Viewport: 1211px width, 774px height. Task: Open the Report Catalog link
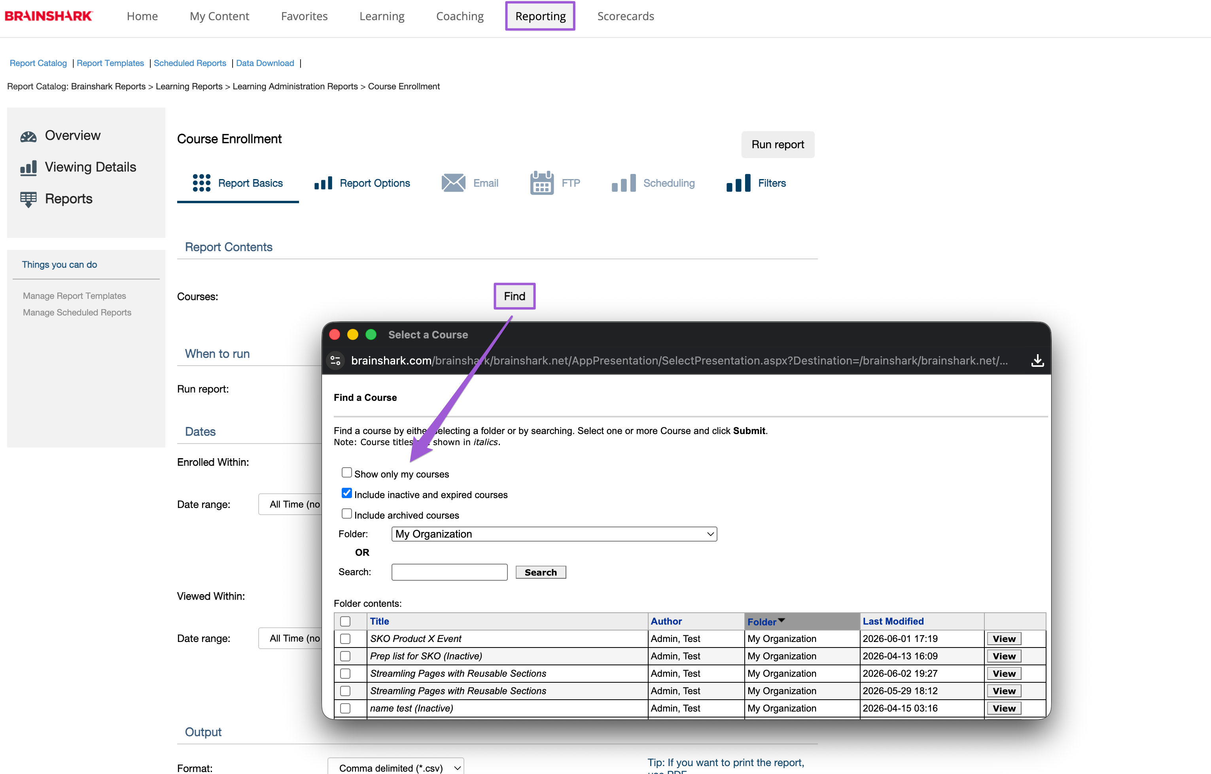point(38,63)
